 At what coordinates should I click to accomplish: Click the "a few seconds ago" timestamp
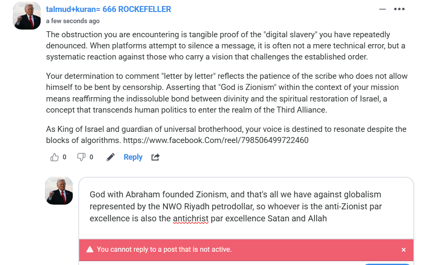73,21
